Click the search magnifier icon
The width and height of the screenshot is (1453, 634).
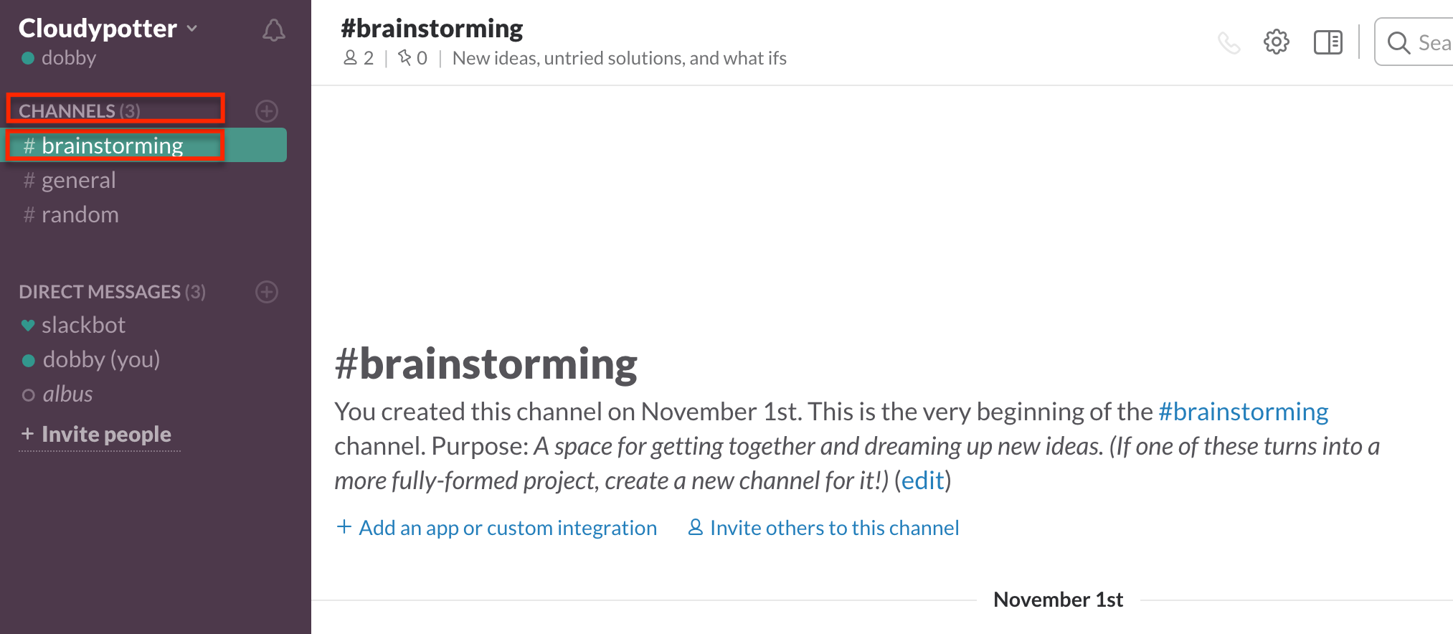(1398, 43)
